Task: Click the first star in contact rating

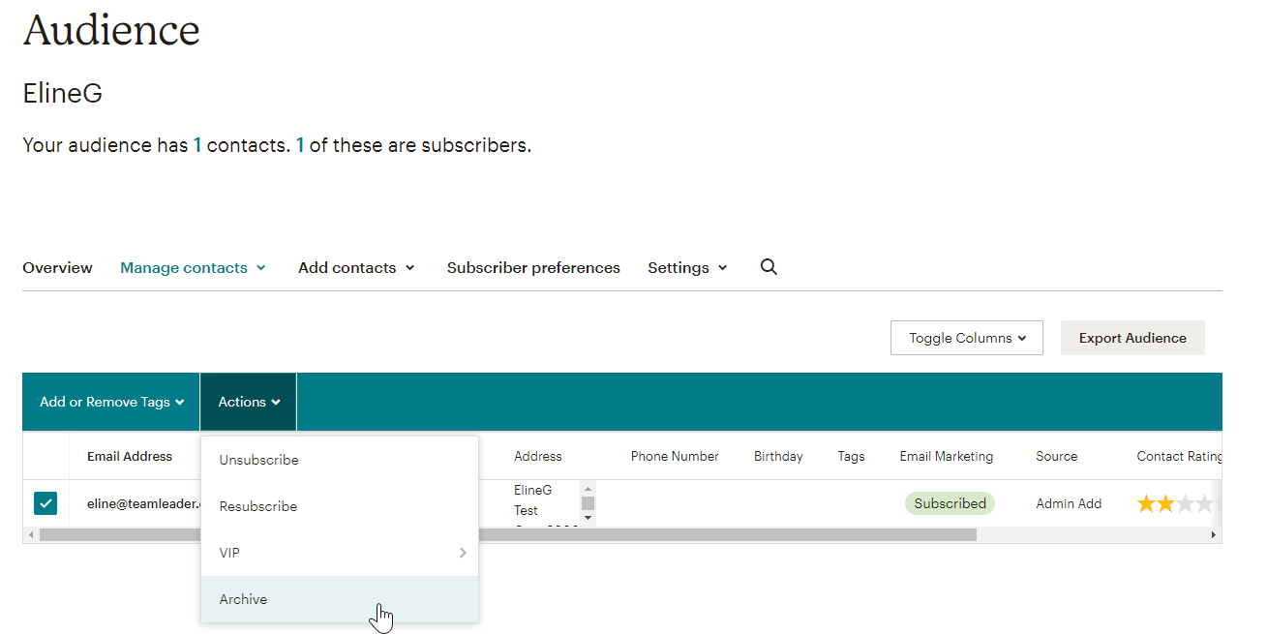Action: coord(1148,502)
